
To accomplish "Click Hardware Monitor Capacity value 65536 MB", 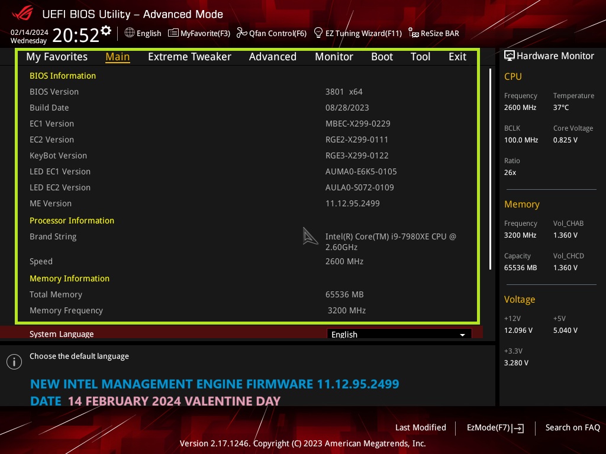I will coord(521,268).
